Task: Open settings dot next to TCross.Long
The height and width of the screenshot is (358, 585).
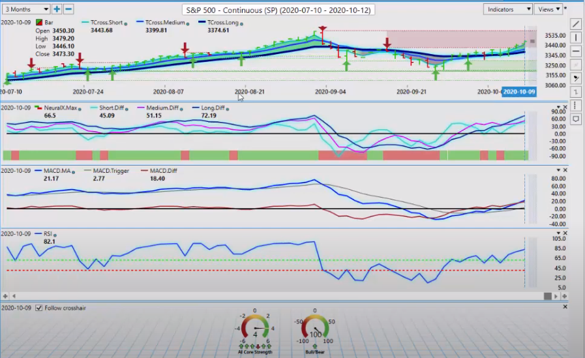Action: 242,24
